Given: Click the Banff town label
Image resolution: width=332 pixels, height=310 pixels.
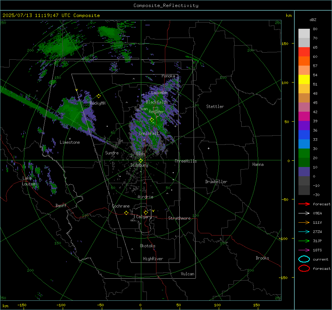Looking at the screenshot, I should (61, 206).
